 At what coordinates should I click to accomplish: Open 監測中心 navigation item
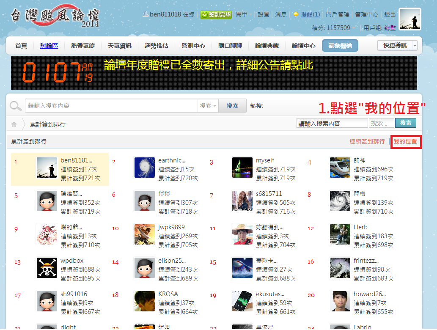point(193,46)
